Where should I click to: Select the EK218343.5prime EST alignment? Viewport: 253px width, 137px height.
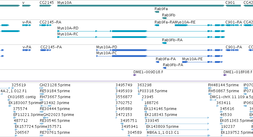coord(177,118)
